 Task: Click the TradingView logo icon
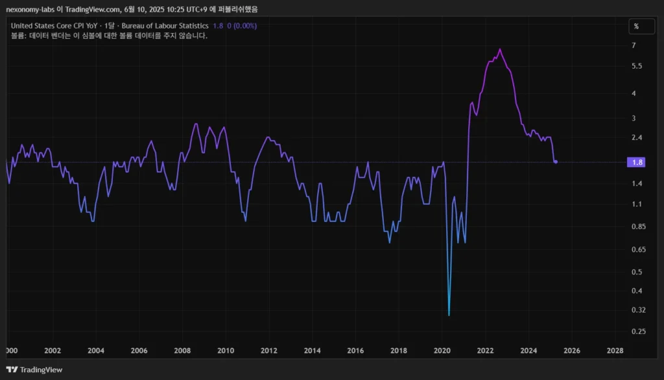[12, 370]
